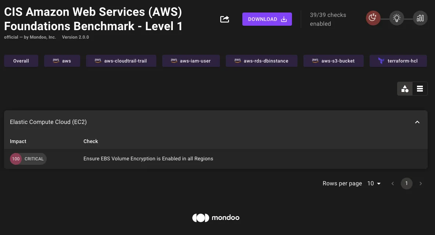435x235 pixels.
Task: Select the snooze moon mode icon
Action: [373, 18]
